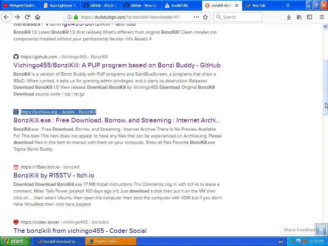Screen dimensions: 328x246
Task: Go forward with the forward arrow
Action: 17,17
